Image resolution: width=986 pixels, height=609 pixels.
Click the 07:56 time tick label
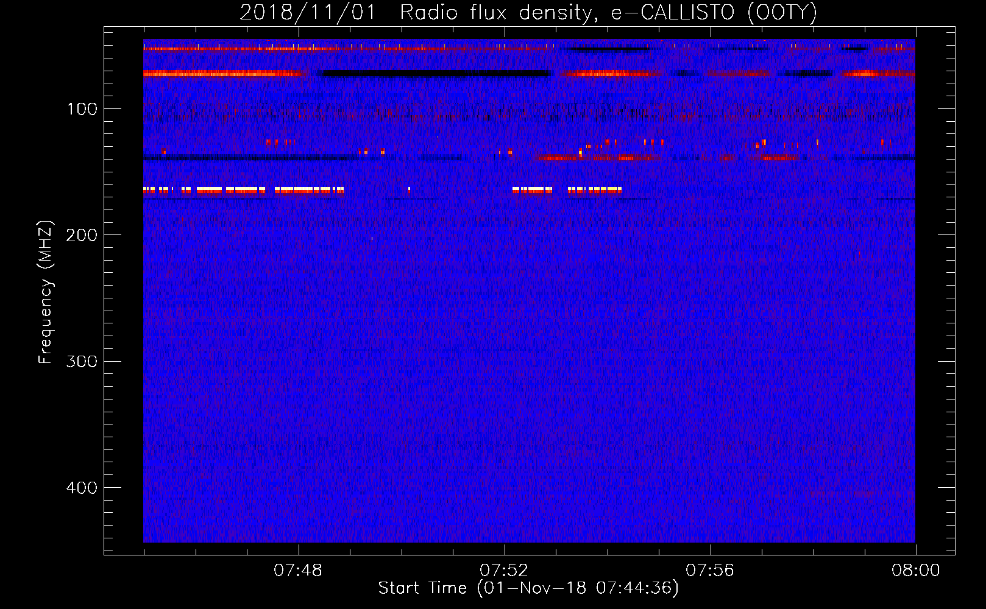[x=710, y=571]
